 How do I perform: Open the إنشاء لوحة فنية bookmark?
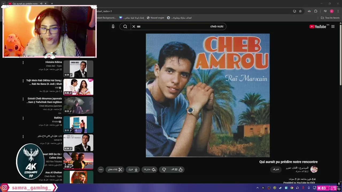click(x=131, y=18)
